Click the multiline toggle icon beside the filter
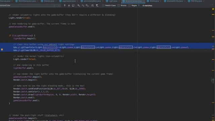 pyautogui.click(x=93, y=5)
